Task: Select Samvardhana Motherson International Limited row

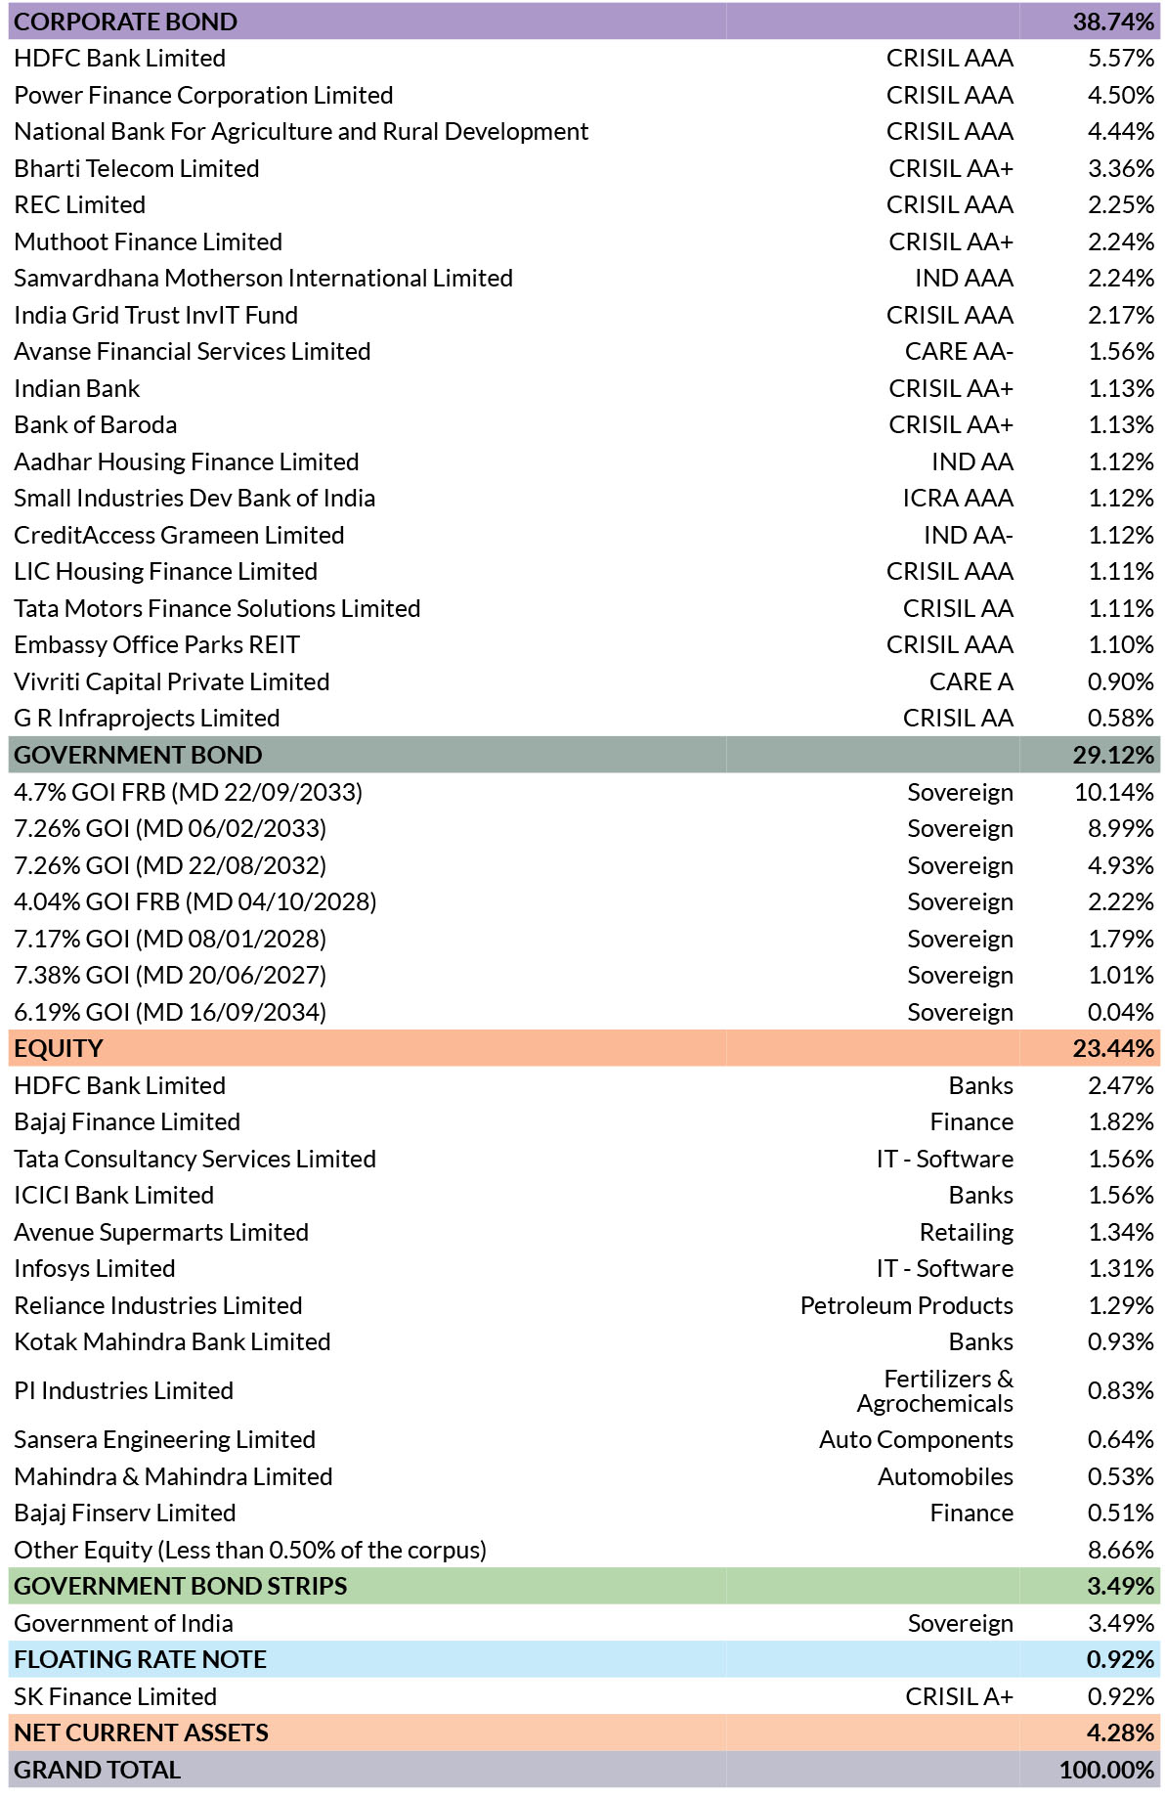Action: 263,278
